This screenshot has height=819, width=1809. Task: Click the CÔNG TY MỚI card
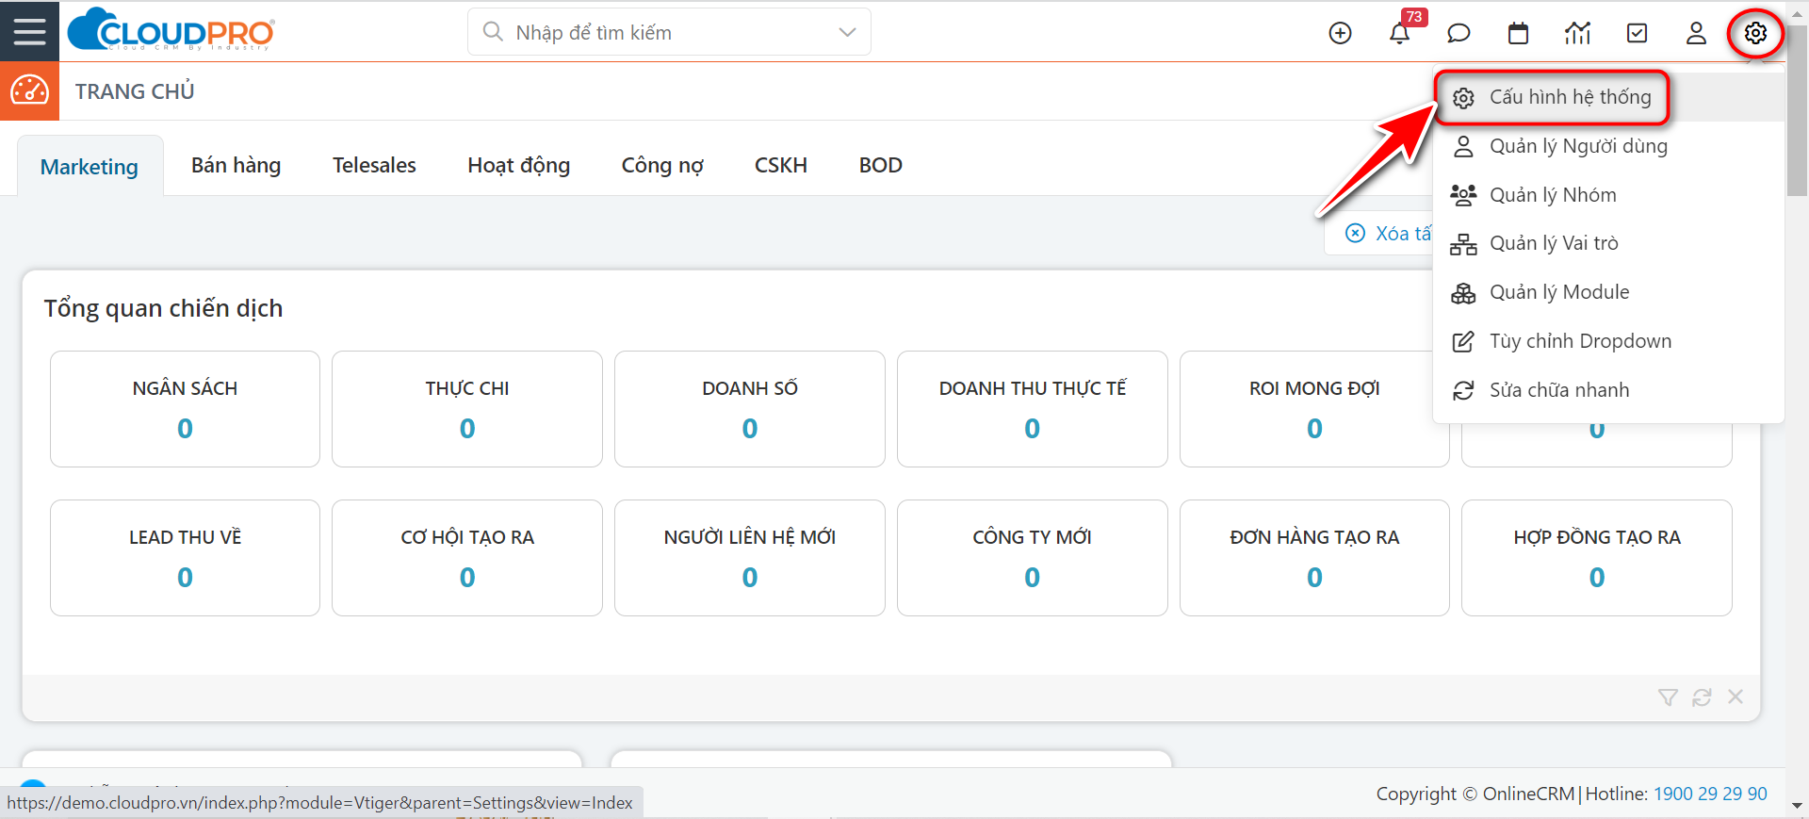(1033, 558)
